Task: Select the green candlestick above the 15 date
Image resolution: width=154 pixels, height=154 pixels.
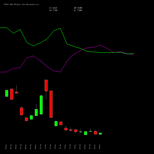Action: point(56,124)
